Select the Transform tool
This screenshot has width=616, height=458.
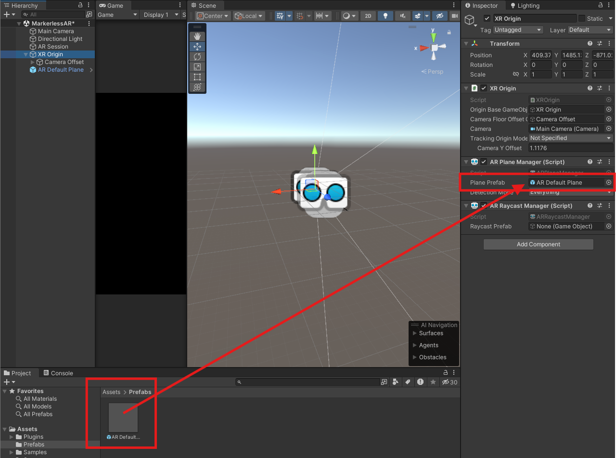197,87
